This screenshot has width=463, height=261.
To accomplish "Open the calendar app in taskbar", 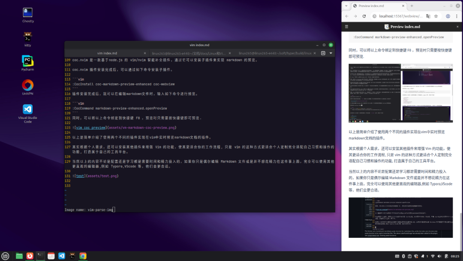I will pyautogui.click(x=51, y=256).
